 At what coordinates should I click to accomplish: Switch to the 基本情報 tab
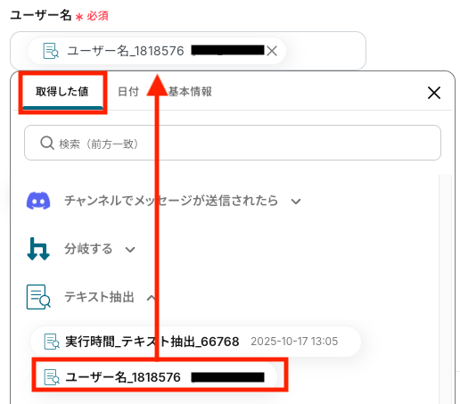pyautogui.click(x=190, y=92)
